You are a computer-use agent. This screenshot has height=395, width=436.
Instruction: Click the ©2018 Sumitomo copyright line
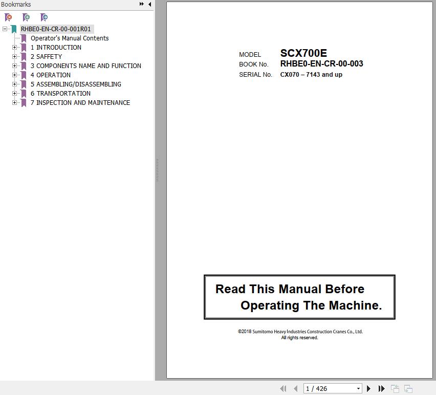tap(300, 332)
